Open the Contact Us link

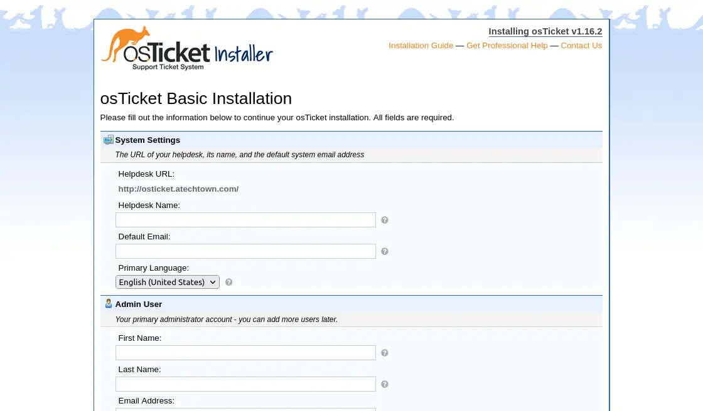click(x=581, y=46)
